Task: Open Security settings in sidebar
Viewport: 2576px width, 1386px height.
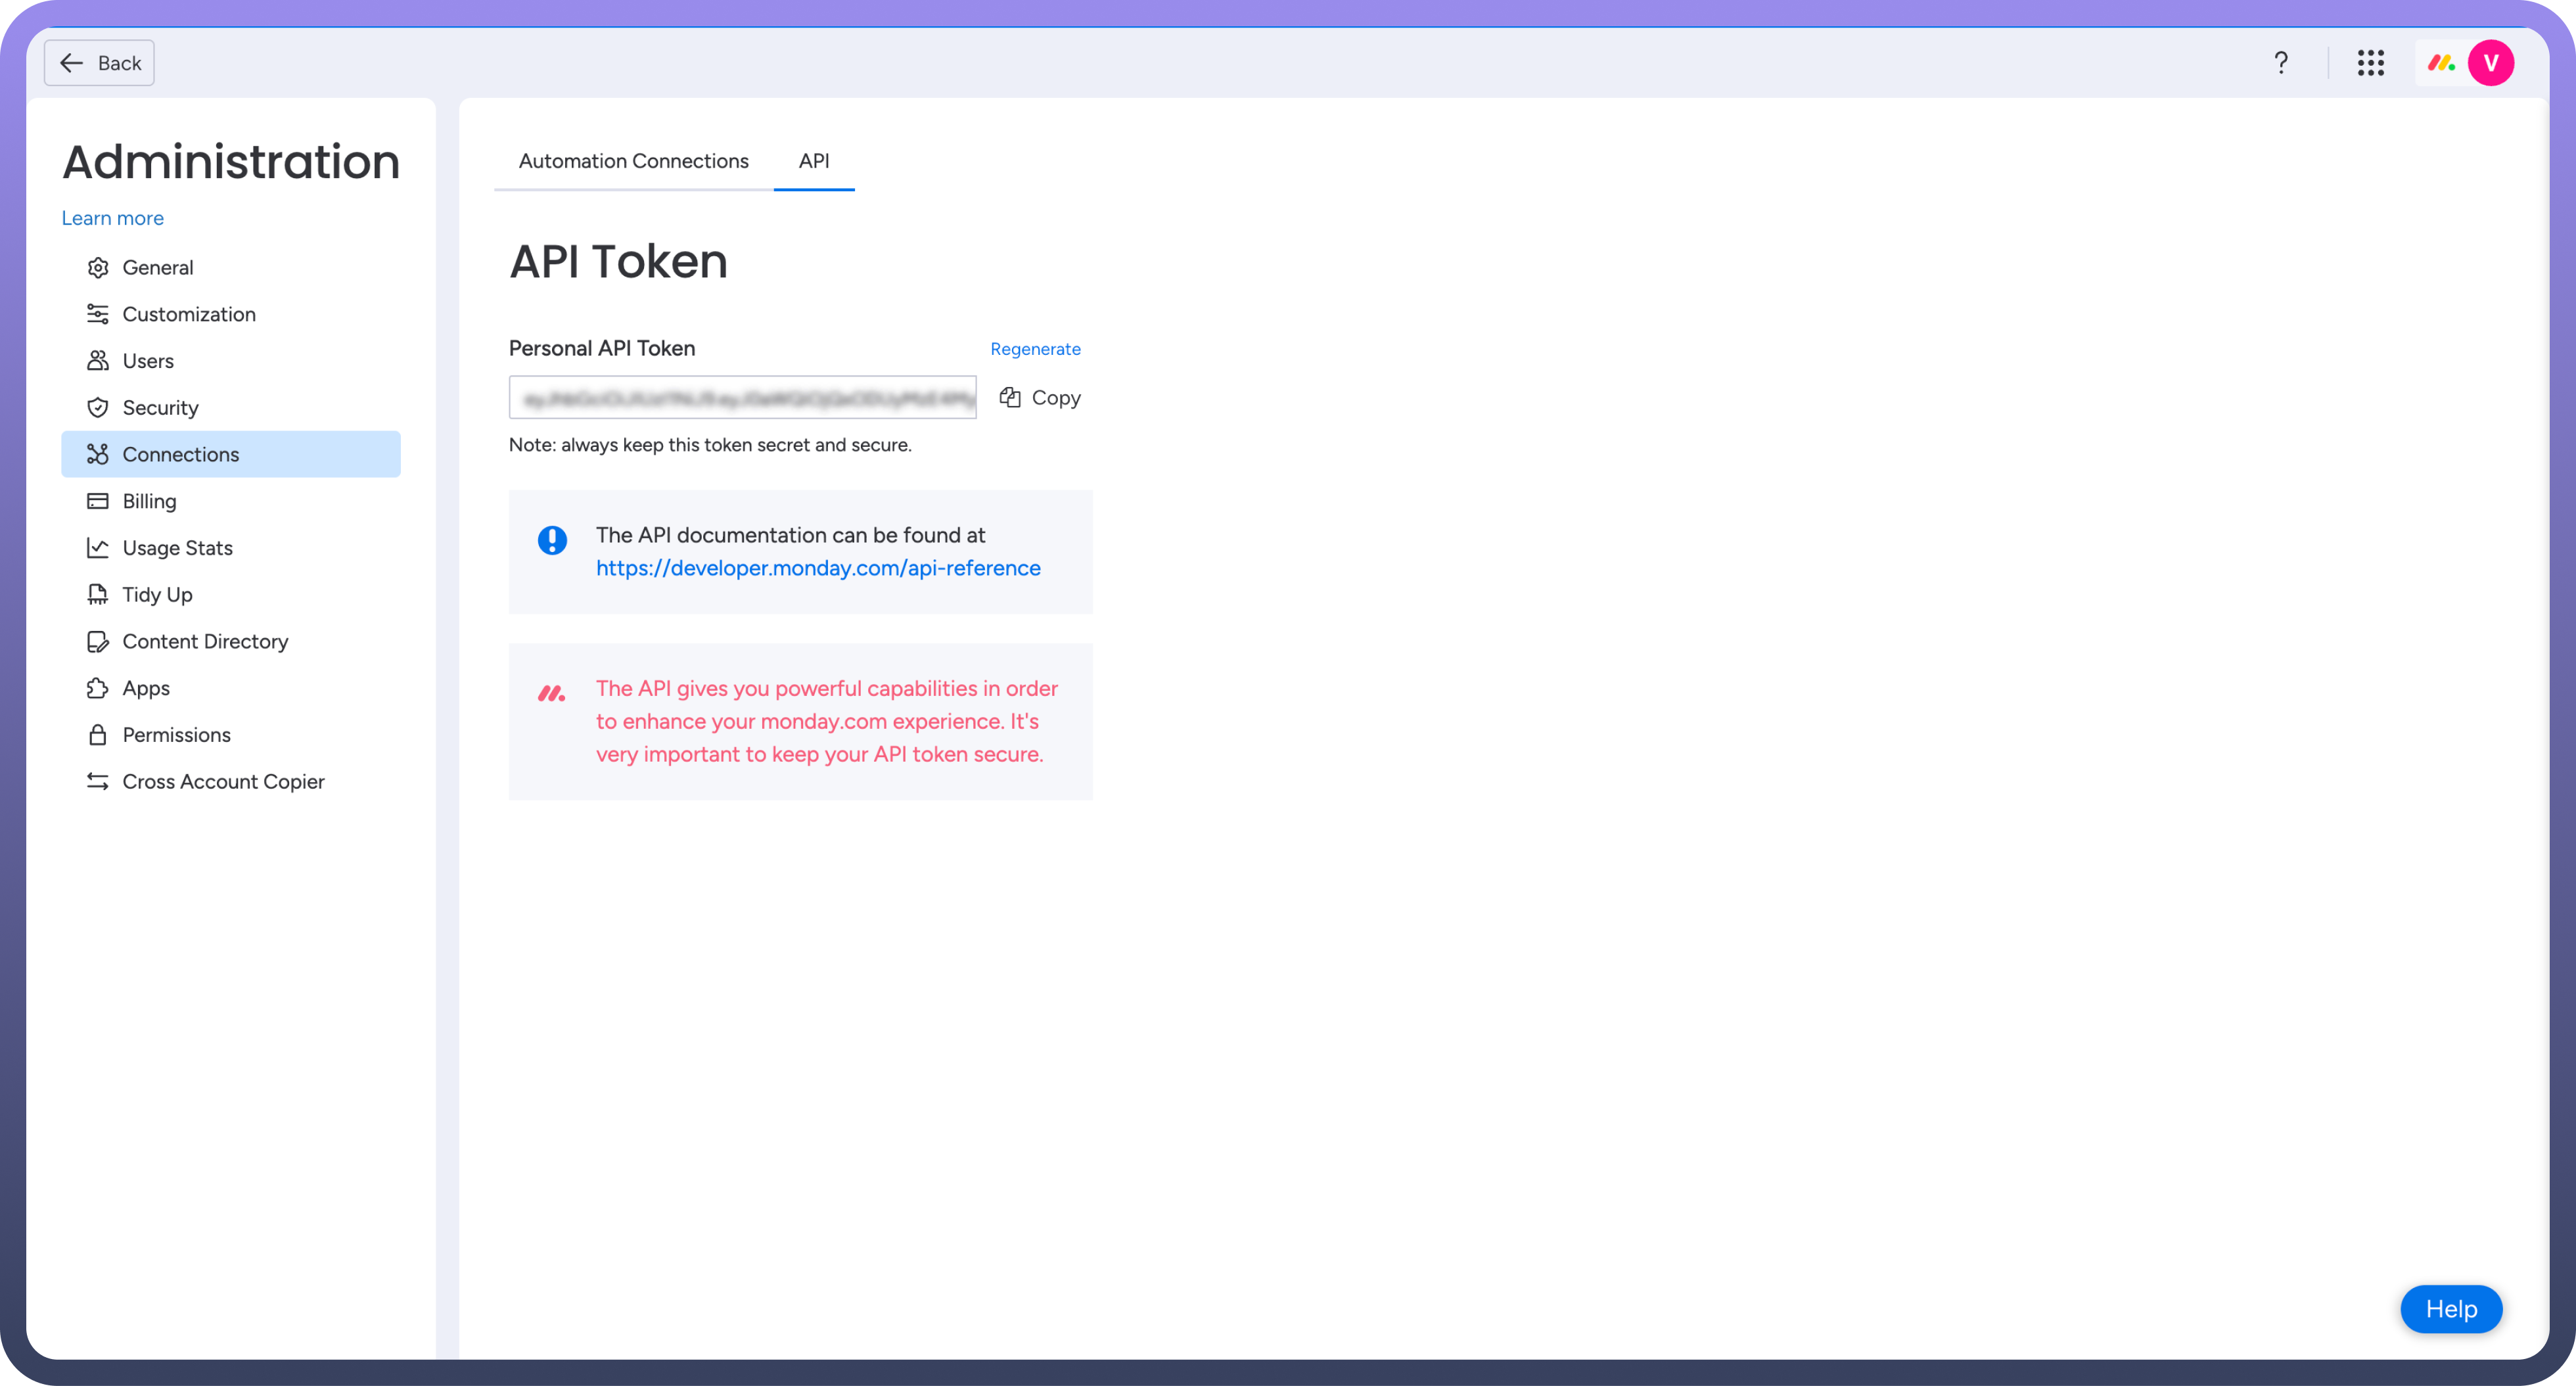Action: click(160, 407)
